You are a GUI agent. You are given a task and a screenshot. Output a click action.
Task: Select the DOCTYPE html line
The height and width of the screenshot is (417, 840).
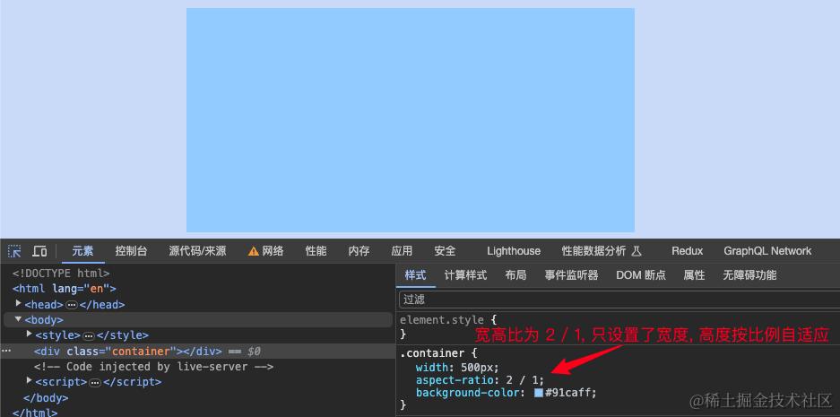click(61, 274)
